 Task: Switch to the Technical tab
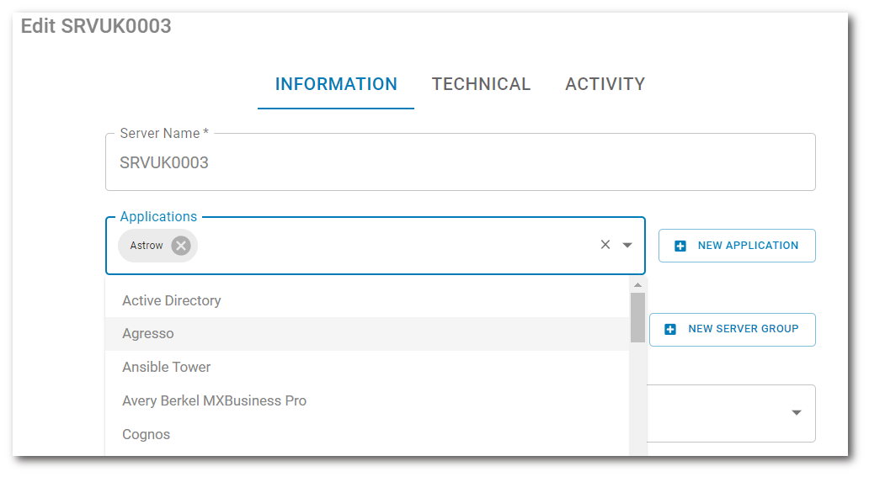(x=481, y=84)
